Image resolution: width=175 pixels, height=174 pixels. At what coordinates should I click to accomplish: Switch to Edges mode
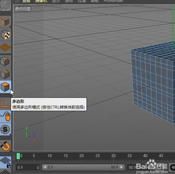(x=5, y=74)
